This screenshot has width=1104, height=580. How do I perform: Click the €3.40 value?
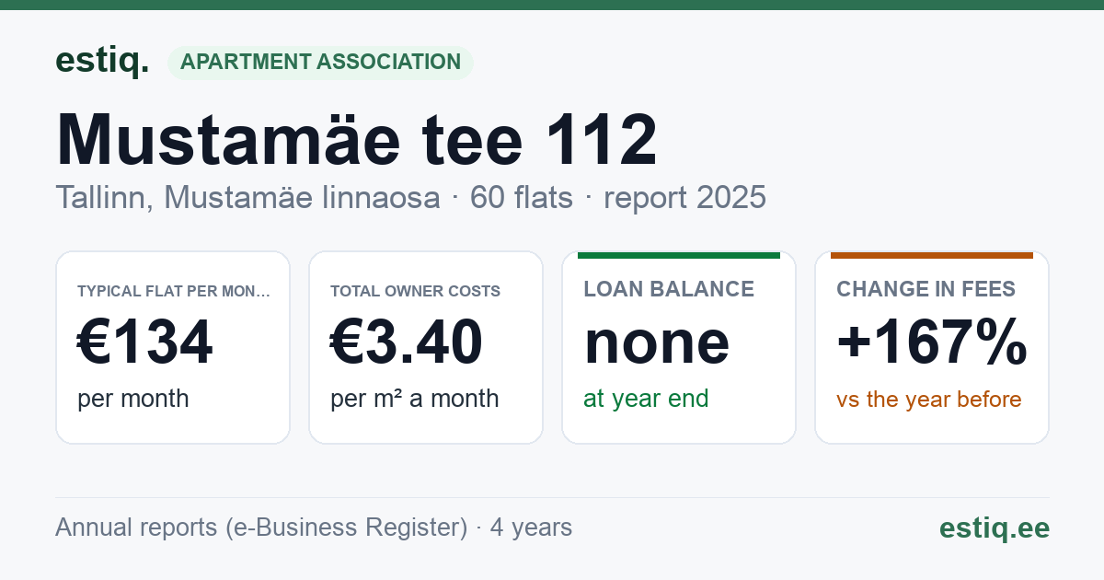tap(407, 342)
